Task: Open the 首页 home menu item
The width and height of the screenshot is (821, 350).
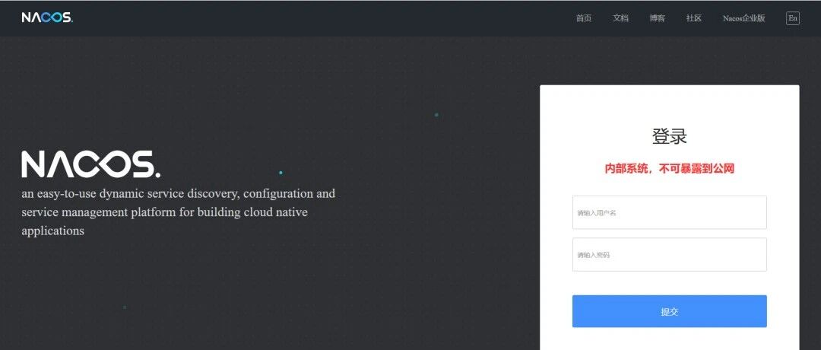Action: point(584,18)
